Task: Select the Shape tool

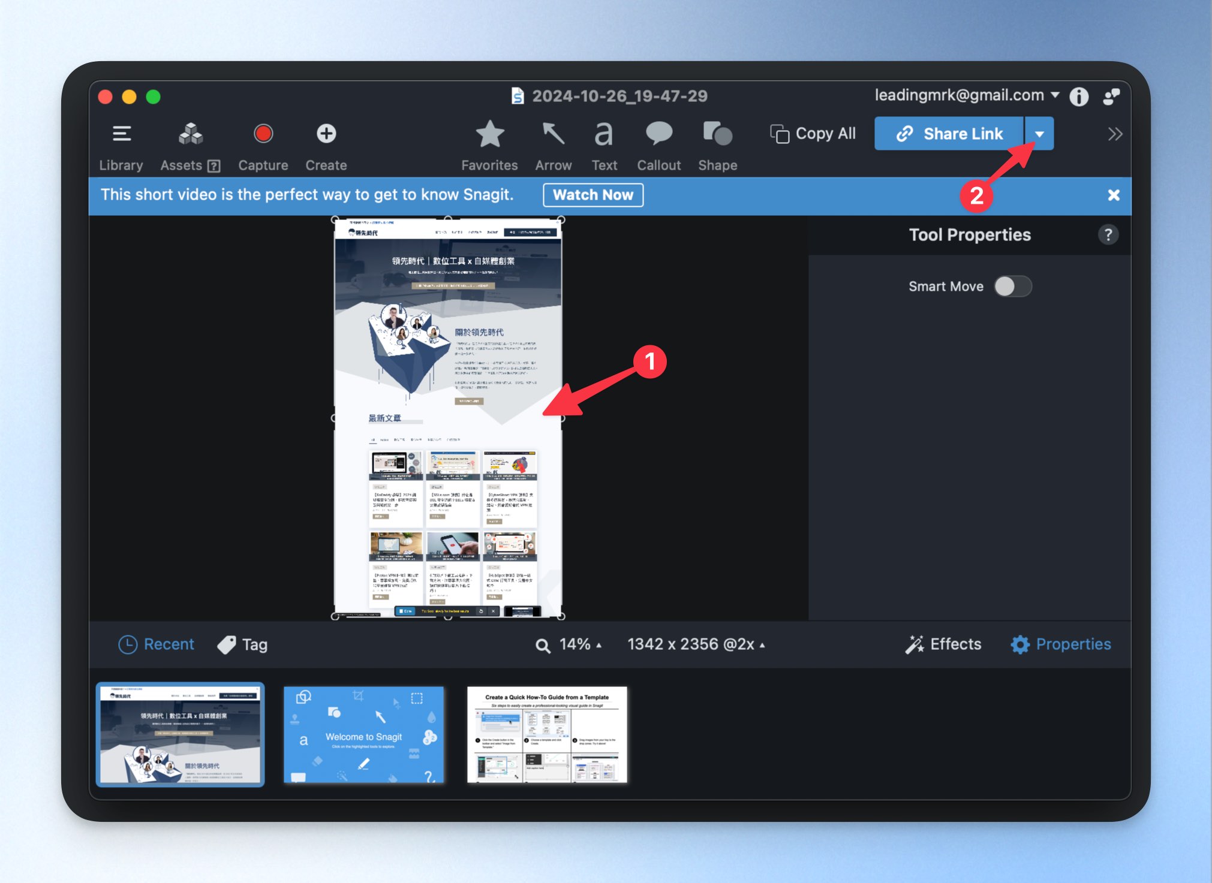Action: point(717,147)
